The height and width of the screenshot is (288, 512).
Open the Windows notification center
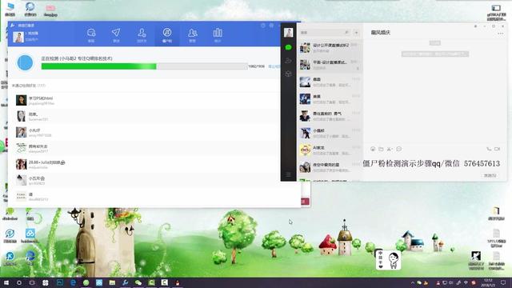click(503, 282)
